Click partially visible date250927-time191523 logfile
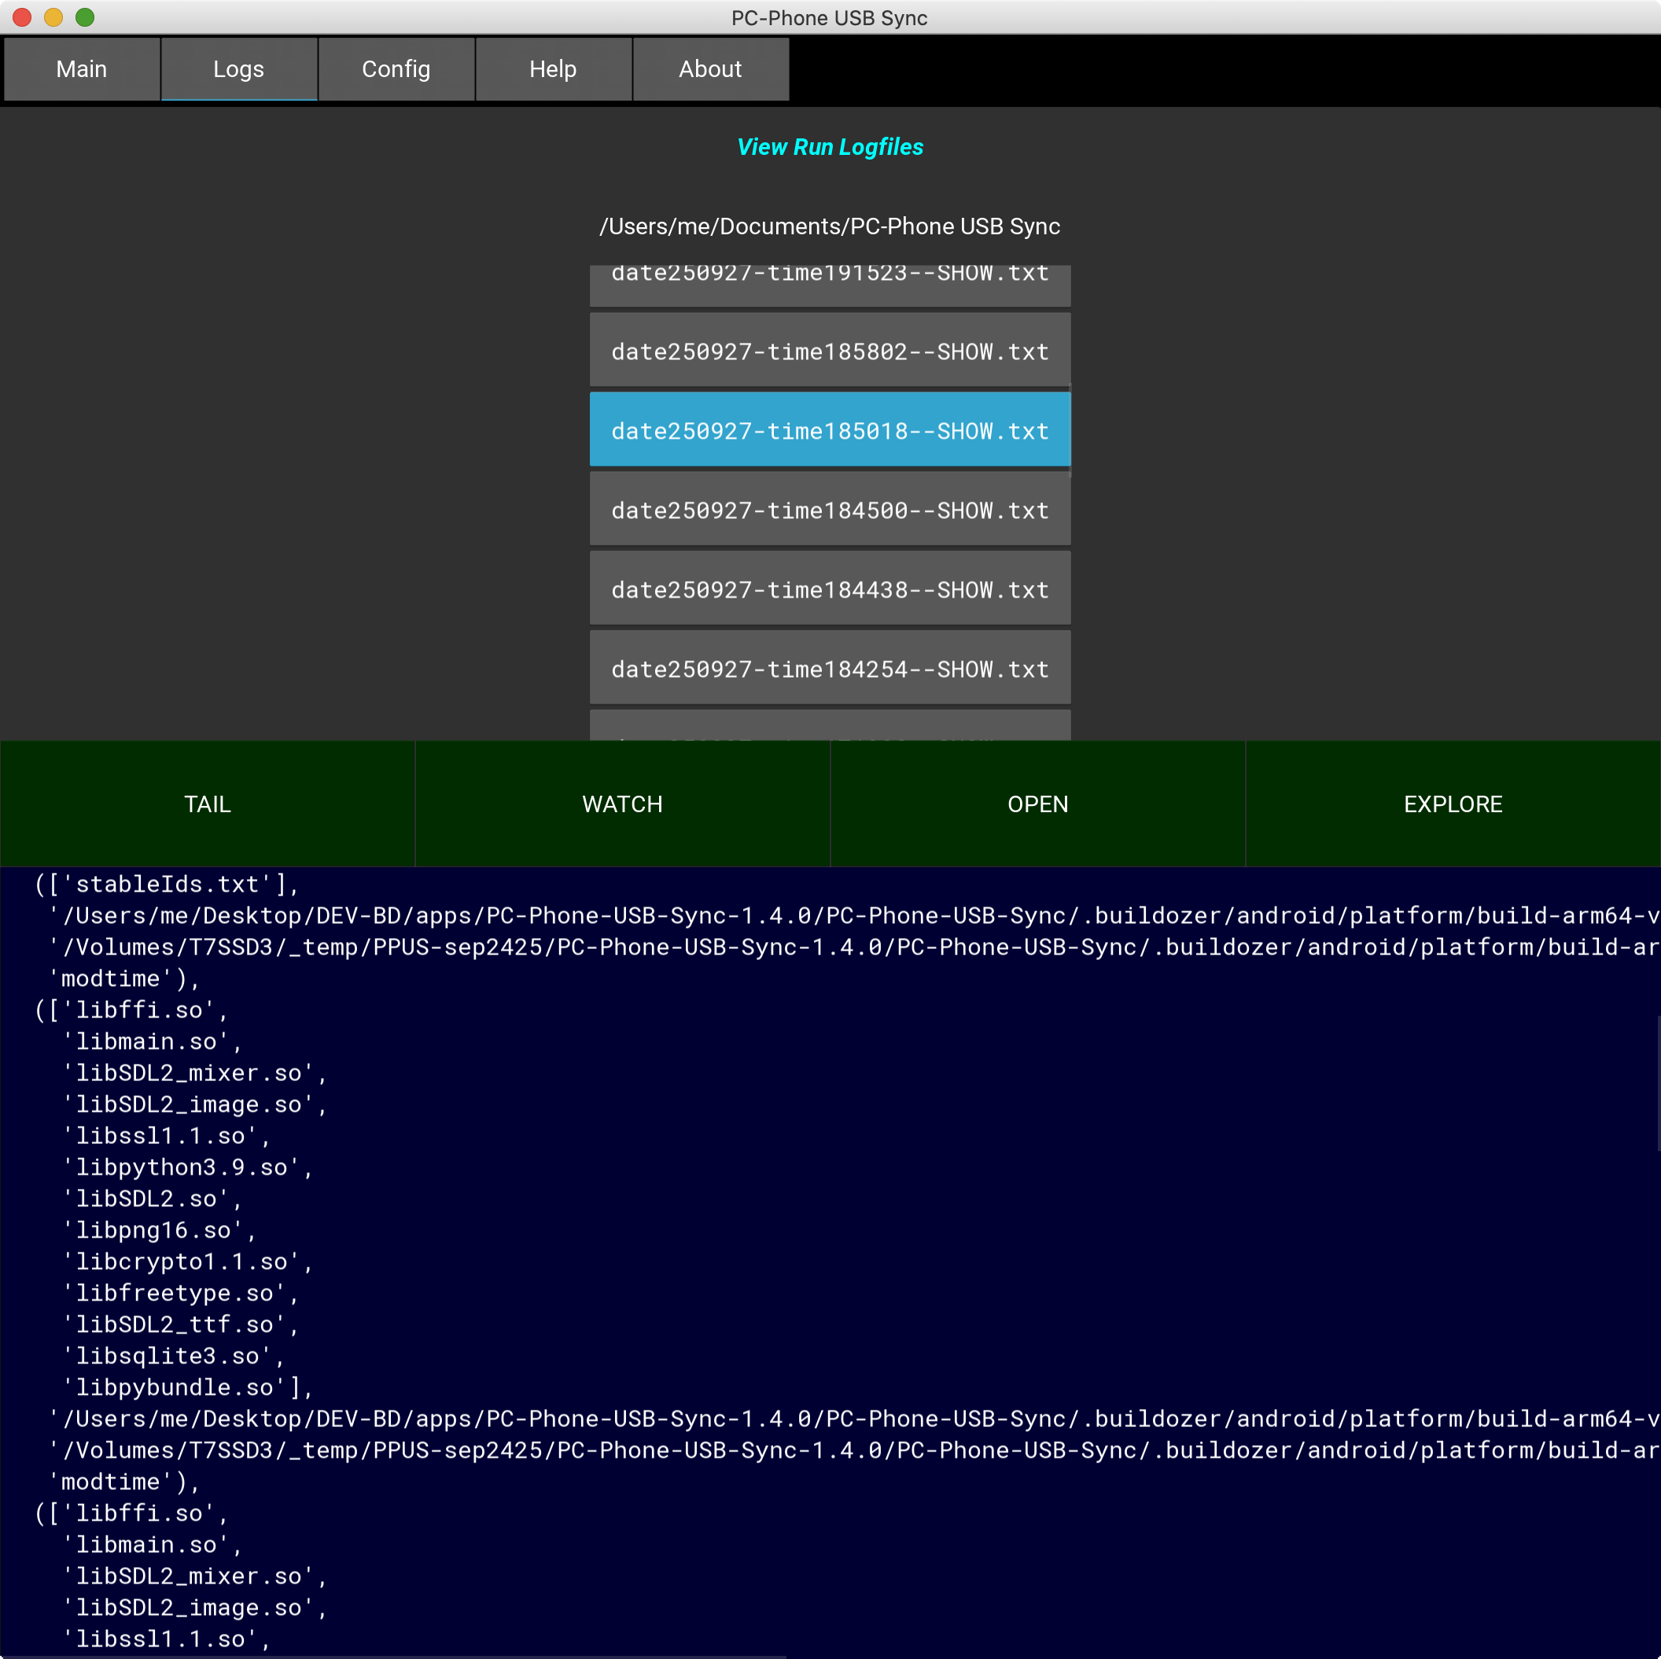The width and height of the screenshot is (1661, 1659). pyautogui.click(x=830, y=282)
